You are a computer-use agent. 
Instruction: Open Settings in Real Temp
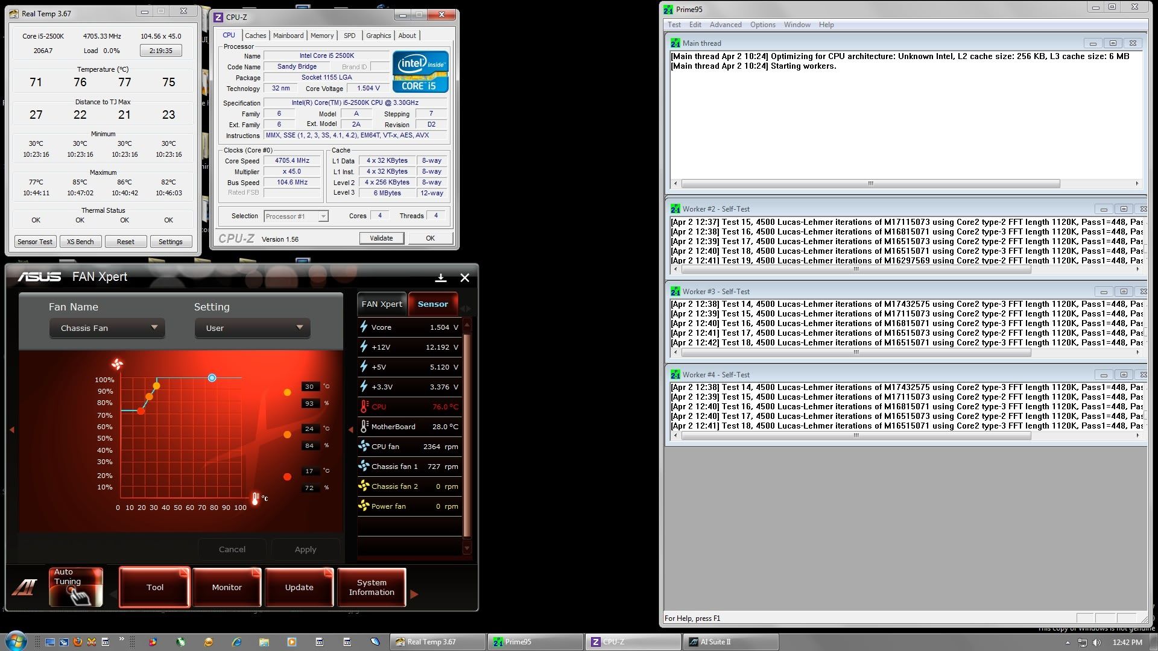point(171,242)
